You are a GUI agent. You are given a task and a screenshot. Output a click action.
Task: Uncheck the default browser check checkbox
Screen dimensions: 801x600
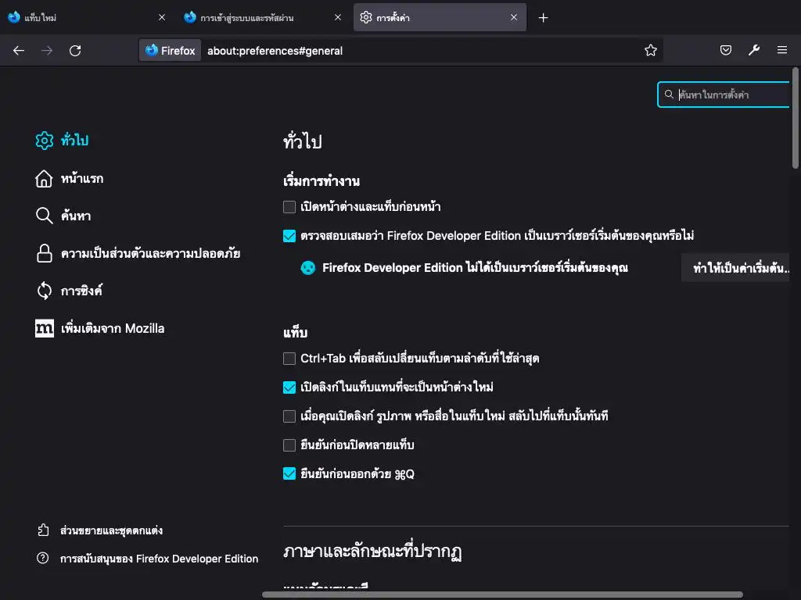pyautogui.click(x=289, y=236)
